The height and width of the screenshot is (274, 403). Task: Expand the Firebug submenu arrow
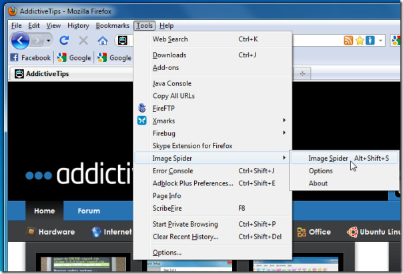pos(284,133)
